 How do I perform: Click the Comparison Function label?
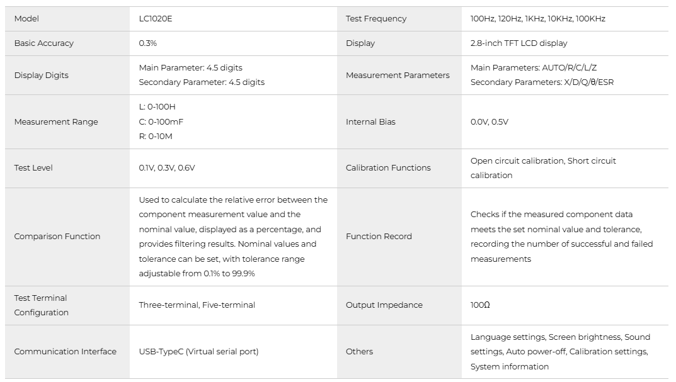(57, 237)
